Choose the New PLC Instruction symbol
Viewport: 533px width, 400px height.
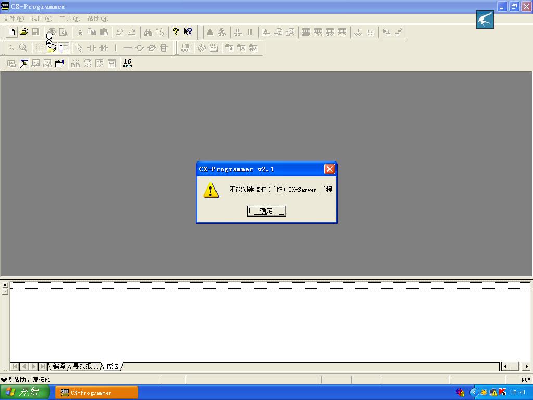pyautogui.click(x=163, y=47)
